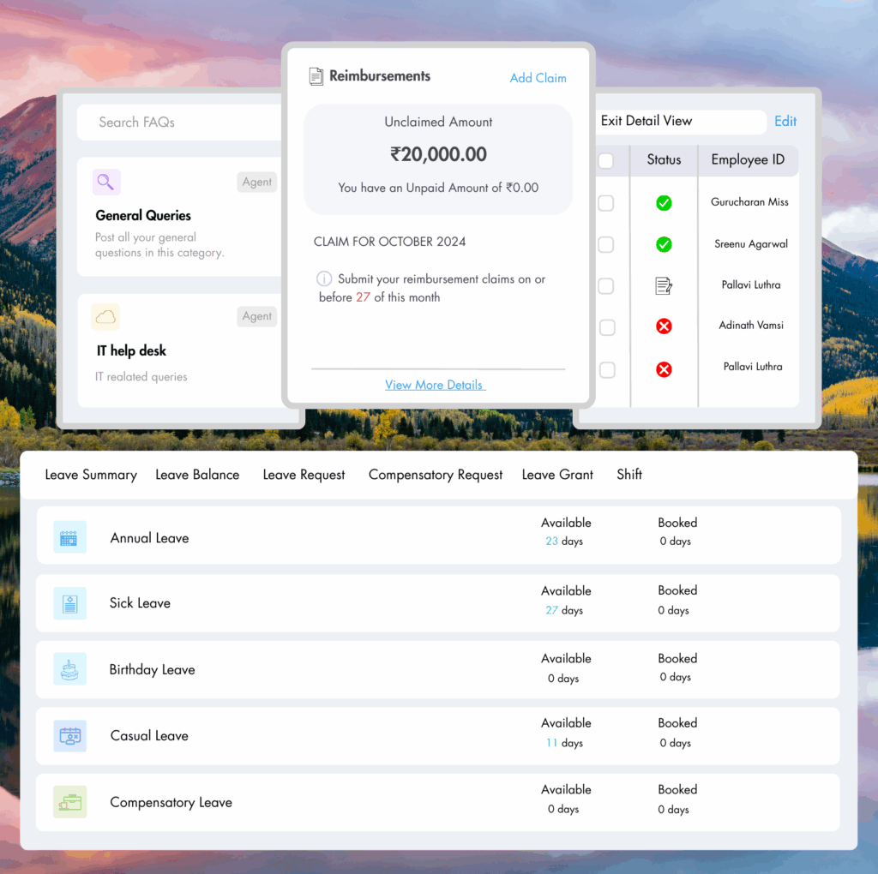
Task: Click the General Queries magnifier icon
Action: click(x=105, y=182)
